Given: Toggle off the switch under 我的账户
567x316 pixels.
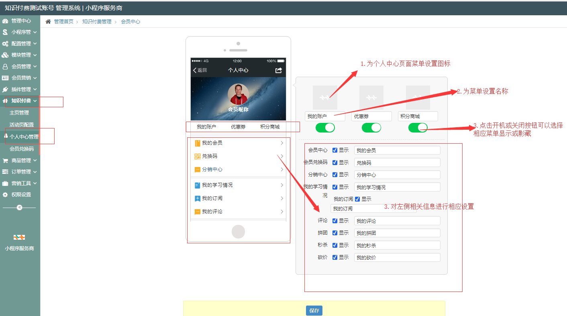Looking at the screenshot, I should pos(325,128).
